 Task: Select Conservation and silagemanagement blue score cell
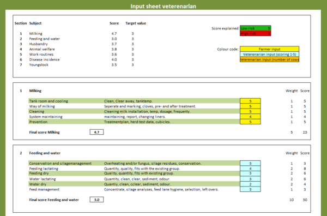coord(250,163)
